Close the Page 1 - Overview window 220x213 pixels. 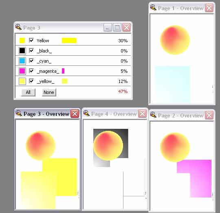[x=209, y=8]
